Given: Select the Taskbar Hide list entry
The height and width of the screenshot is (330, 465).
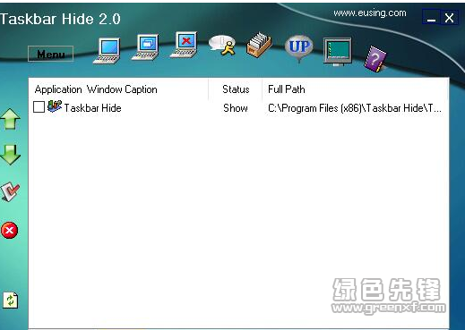Looking at the screenshot, I should coord(92,108).
